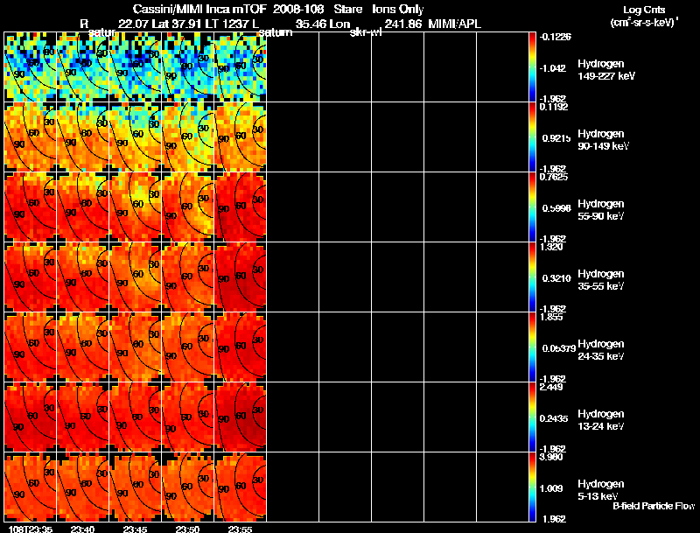Click the color bar for Hydrogen 149-227 keV
Viewport: 700px width, 533px height.
(x=532, y=67)
